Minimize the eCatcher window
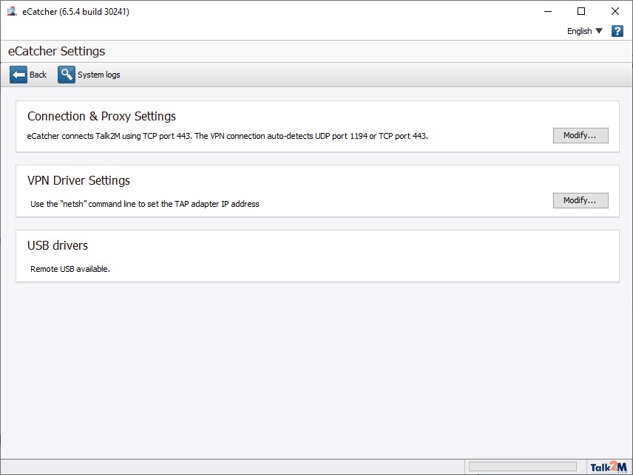 548,11
